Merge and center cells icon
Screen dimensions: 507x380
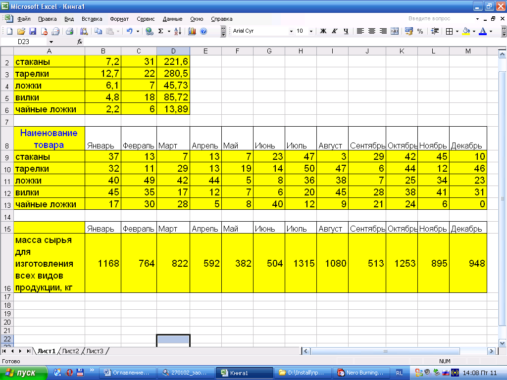[395, 31]
